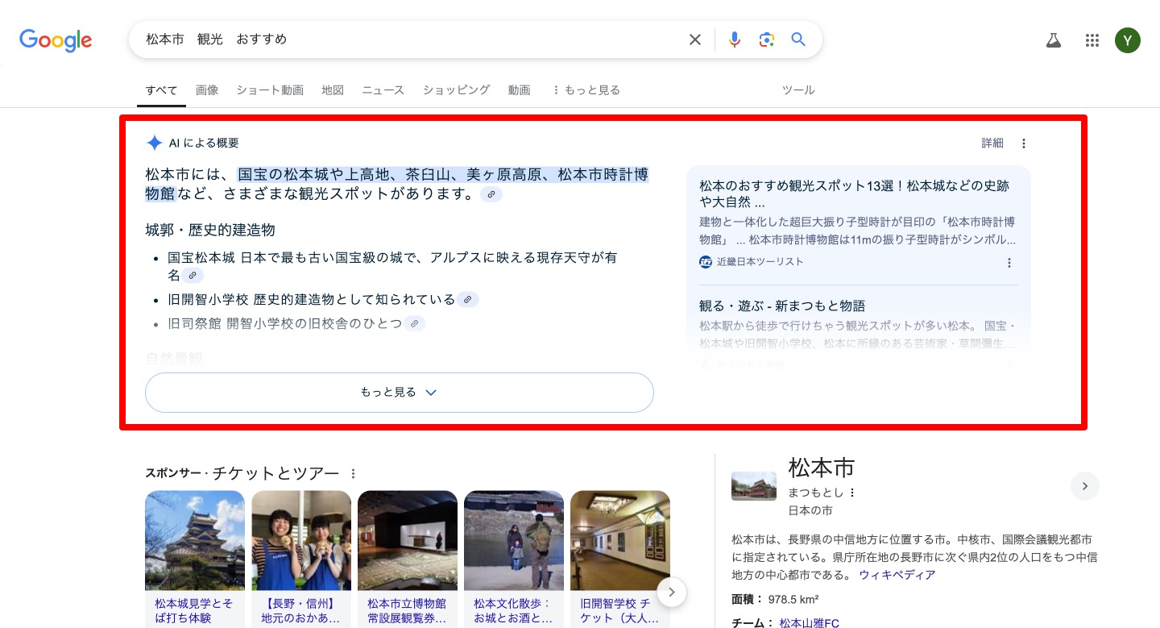Expand the 松本市 knowledge panel arrow
The height and width of the screenshot is (628, 1160).
coord(1085,486)
